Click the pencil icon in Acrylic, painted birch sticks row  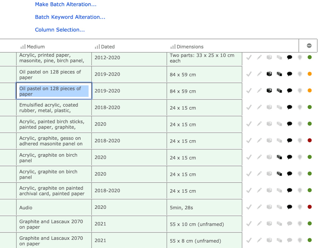pos(259,124)
